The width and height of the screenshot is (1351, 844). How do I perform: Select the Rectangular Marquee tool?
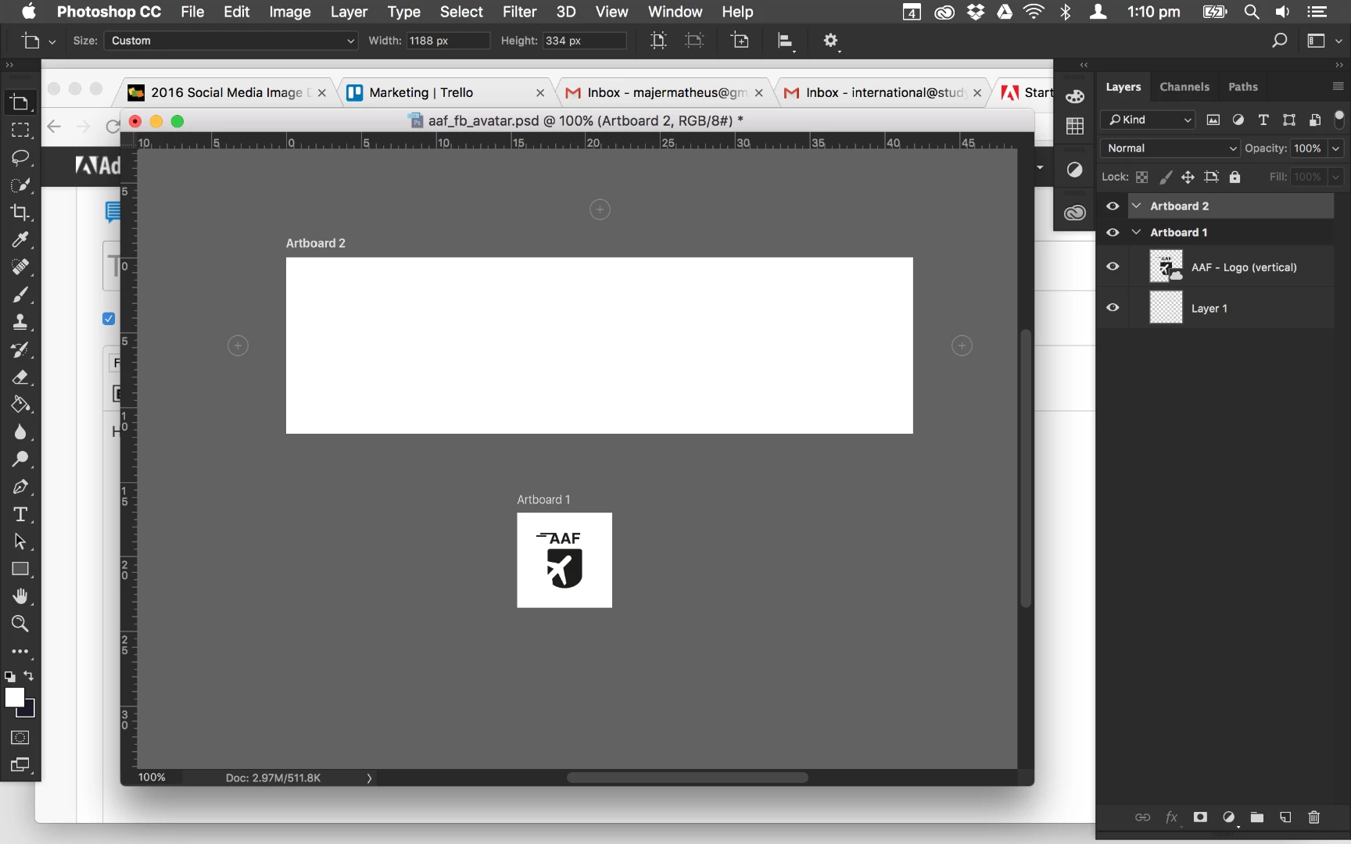click(20, 130)
